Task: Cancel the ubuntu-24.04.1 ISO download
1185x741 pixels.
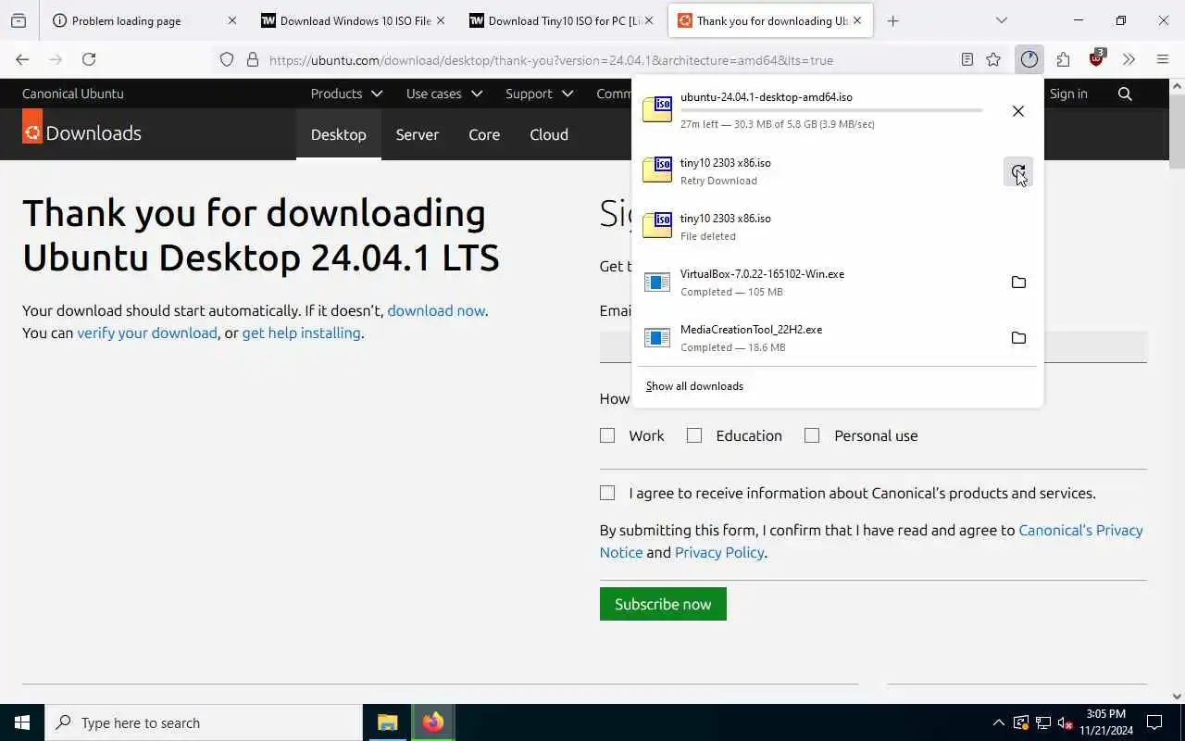Action: pyautogui.click(x=1017, y=111)
